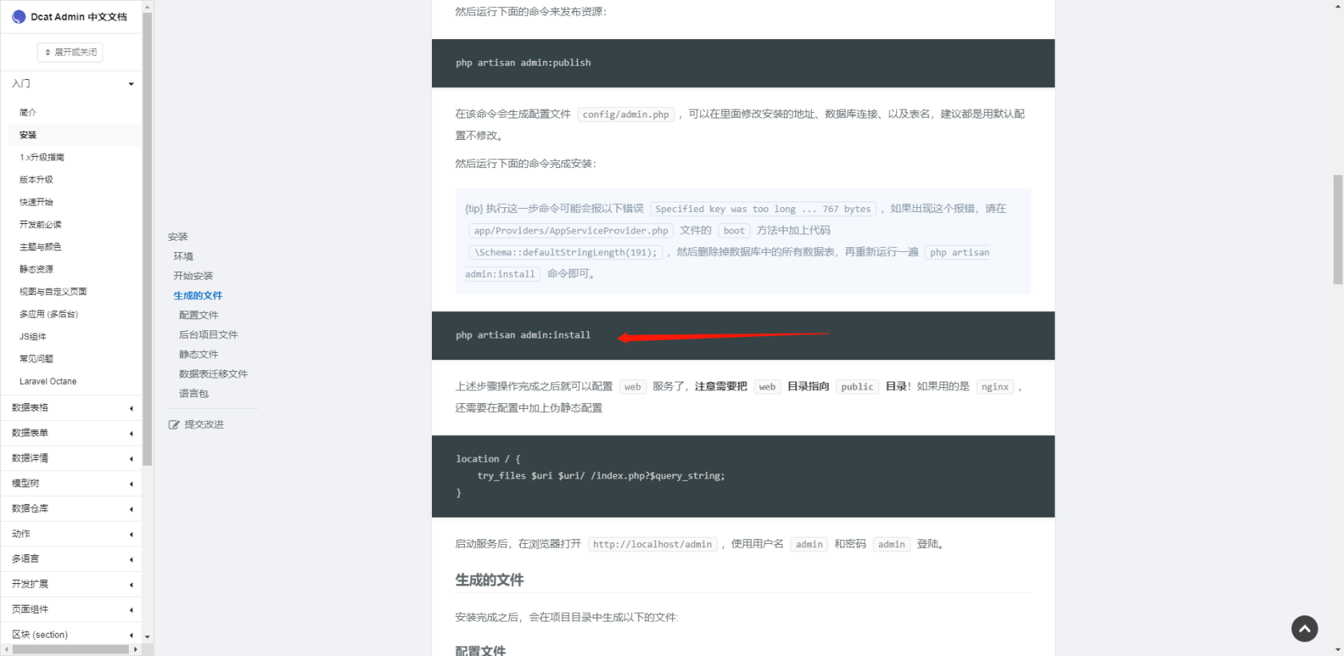Click the sidebar scroll-down arrow
This screenshot has width=1344, height=656.
tap(147, 638)
